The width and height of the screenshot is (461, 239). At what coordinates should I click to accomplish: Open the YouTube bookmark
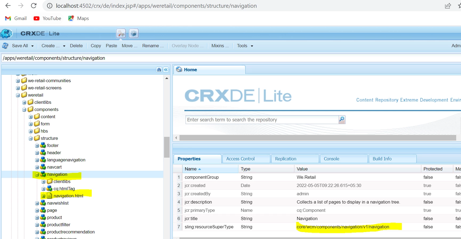point(47,18)
